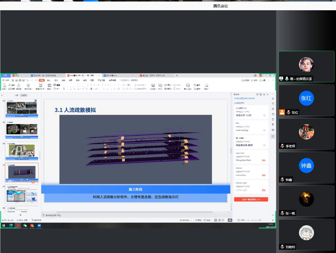Open the 文件 menu
Screen dimensions: 336x253
point(6,80)
